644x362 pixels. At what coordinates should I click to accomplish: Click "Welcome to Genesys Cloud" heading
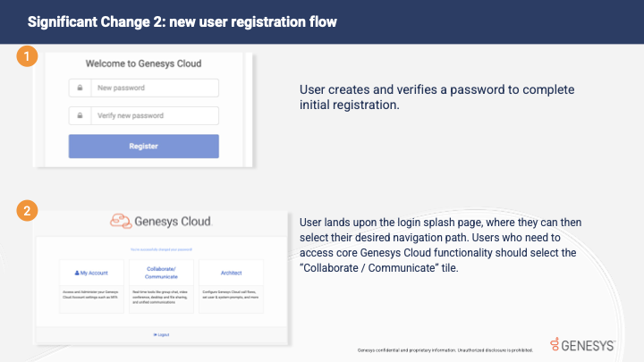143,63
